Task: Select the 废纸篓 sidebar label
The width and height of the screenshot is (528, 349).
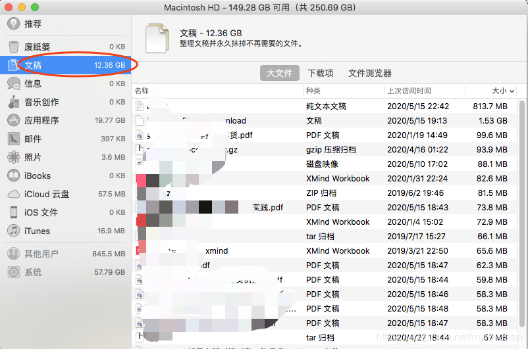Action: click(38, 47)
